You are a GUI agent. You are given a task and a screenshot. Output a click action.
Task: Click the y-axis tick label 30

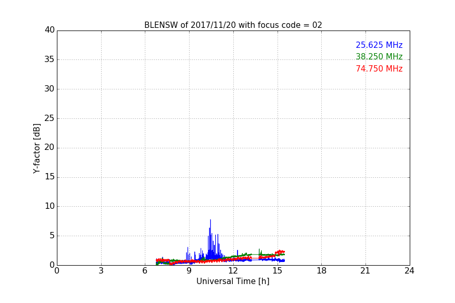coord(50,89)
